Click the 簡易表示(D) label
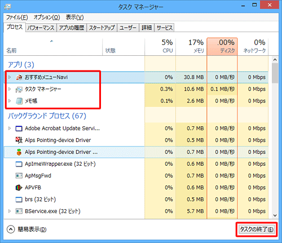Image resolution: width=282 pixels, height=243 pixels. tap(32, 229)
